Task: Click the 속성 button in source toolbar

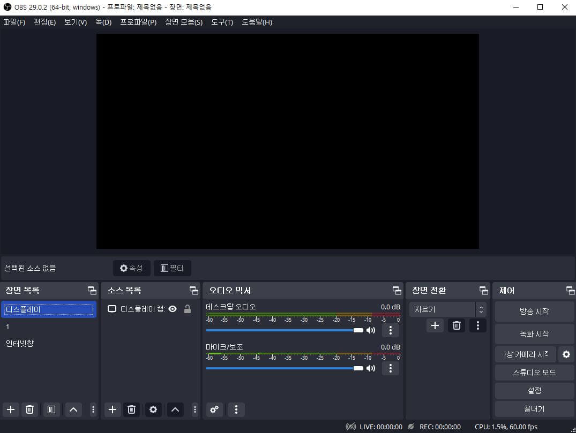Action: pyautogui.click(x=131, y=268)
